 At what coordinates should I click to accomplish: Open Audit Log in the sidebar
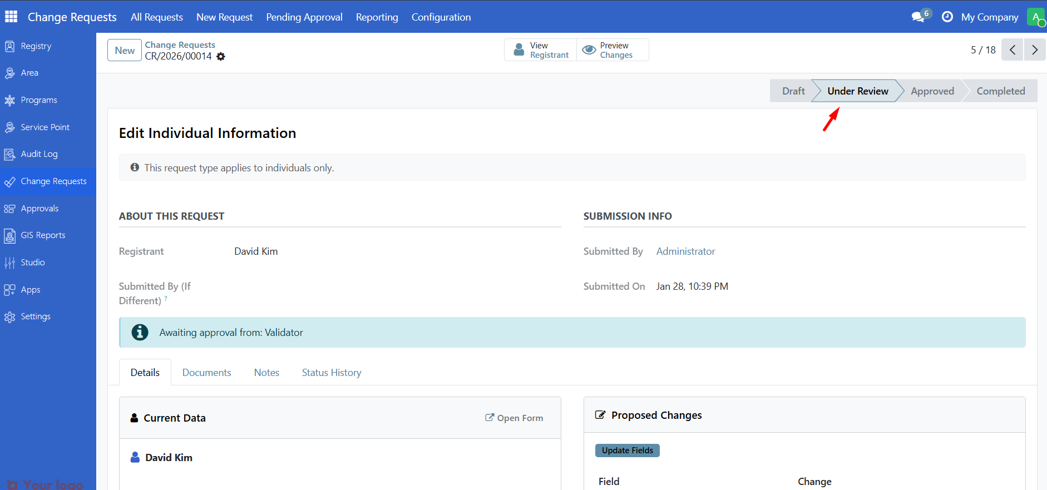pos(39,154)
